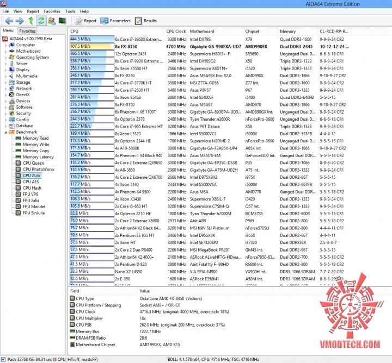This screenshot has width=392, height=363.
Task: Switch to the Favorites tab
Action: pos(28,31)
